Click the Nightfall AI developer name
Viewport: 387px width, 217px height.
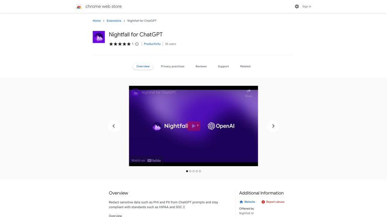[246, 213]
